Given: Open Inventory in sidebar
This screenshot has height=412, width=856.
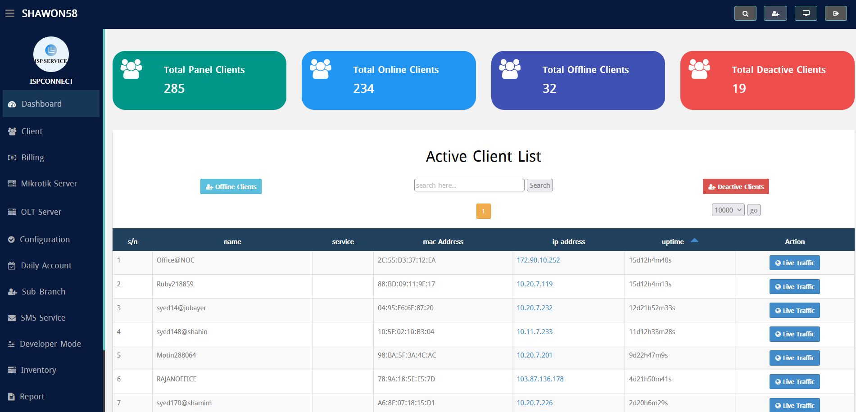Looking at the screenshot, I should (51, 370).
